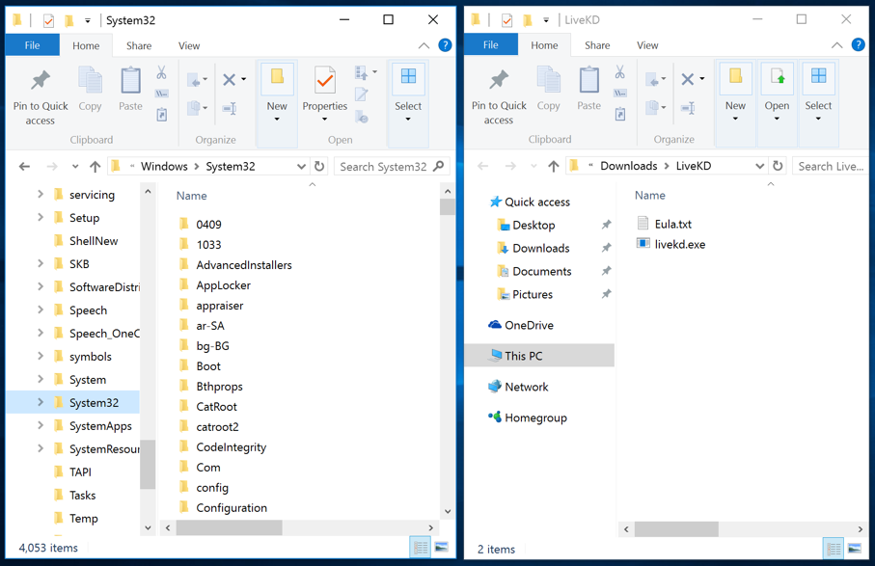Screen dimensions: 875x566
Task: Click Windows breadcrumb in System32 address bar
Action: click(x=164, y=166)
